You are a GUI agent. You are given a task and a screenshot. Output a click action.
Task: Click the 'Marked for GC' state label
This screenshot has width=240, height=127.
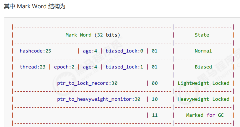[205, 115]
